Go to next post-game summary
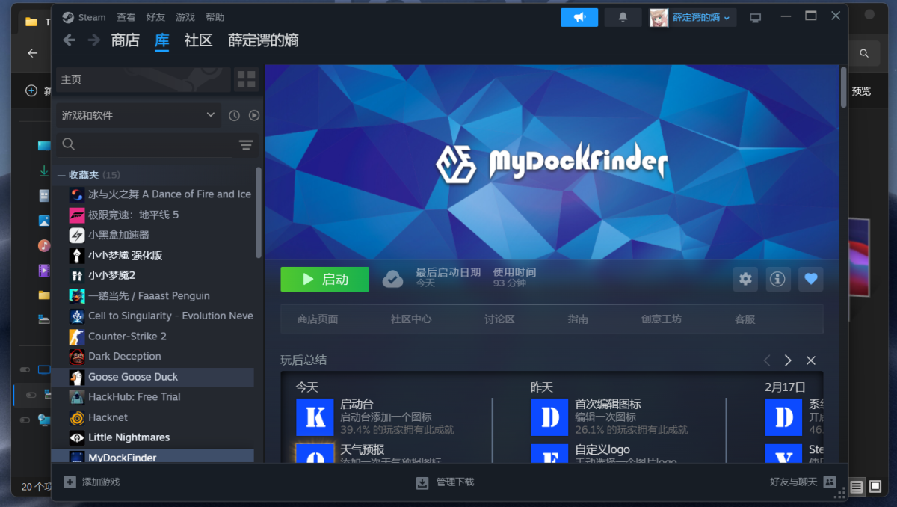 pos(788,360)
